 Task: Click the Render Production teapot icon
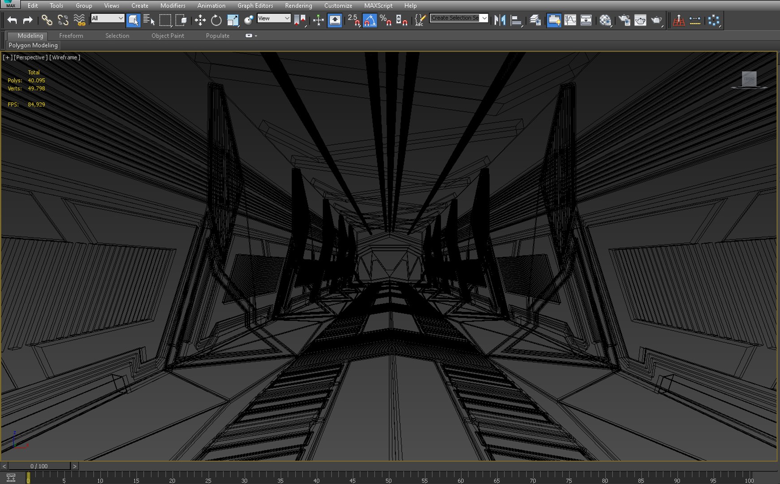coord(656,20)
